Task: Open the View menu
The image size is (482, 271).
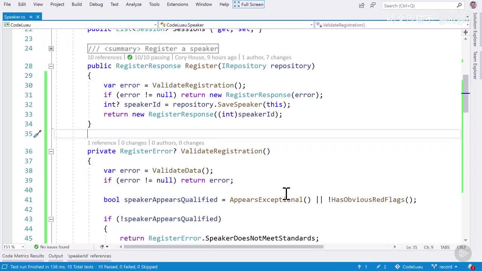Action: coord(38,4)
